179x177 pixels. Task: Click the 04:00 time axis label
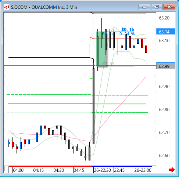click(18, 170)
